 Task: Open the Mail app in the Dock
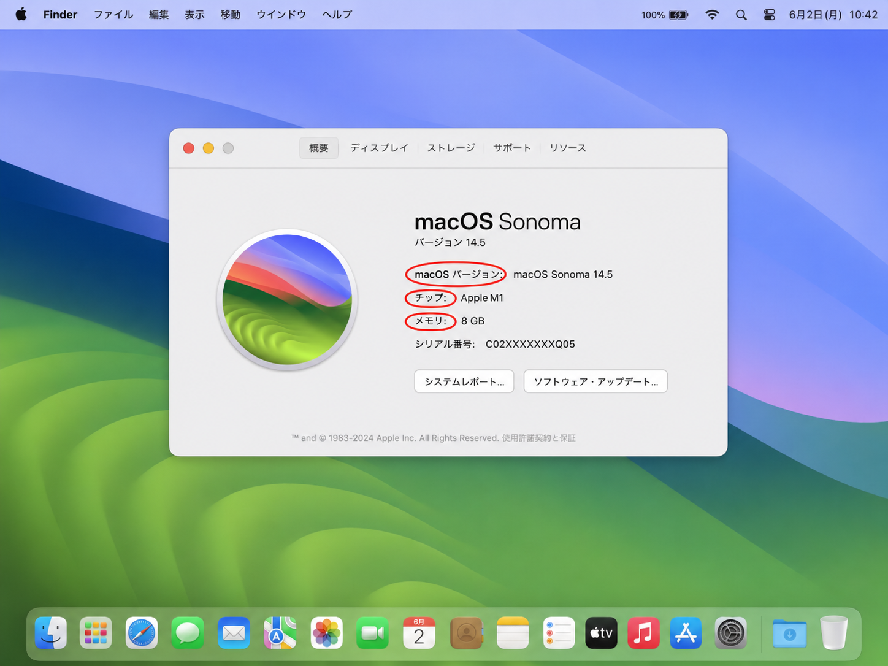coord(234,633)
